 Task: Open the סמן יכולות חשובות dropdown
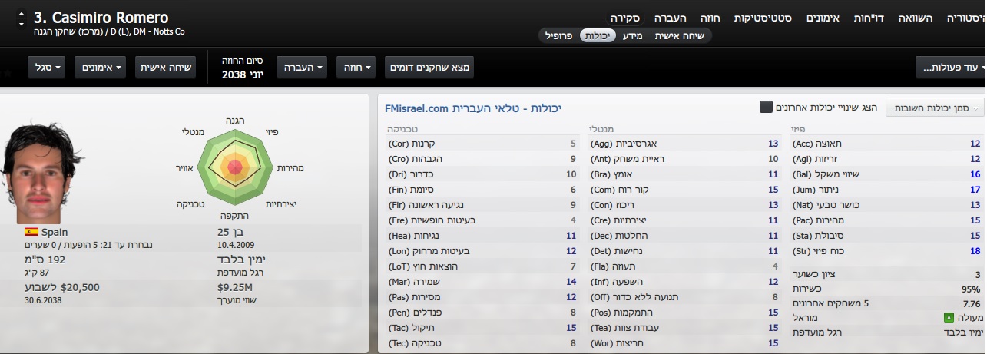(934, 108)
